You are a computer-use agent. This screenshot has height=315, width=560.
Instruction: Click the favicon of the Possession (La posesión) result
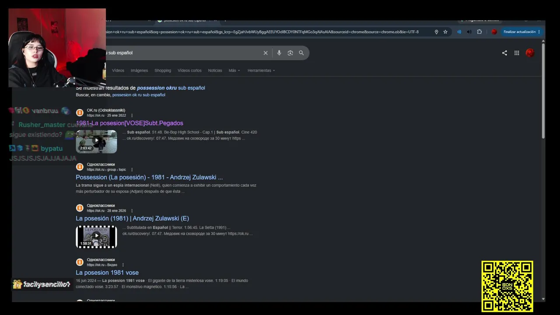[80, 167]
